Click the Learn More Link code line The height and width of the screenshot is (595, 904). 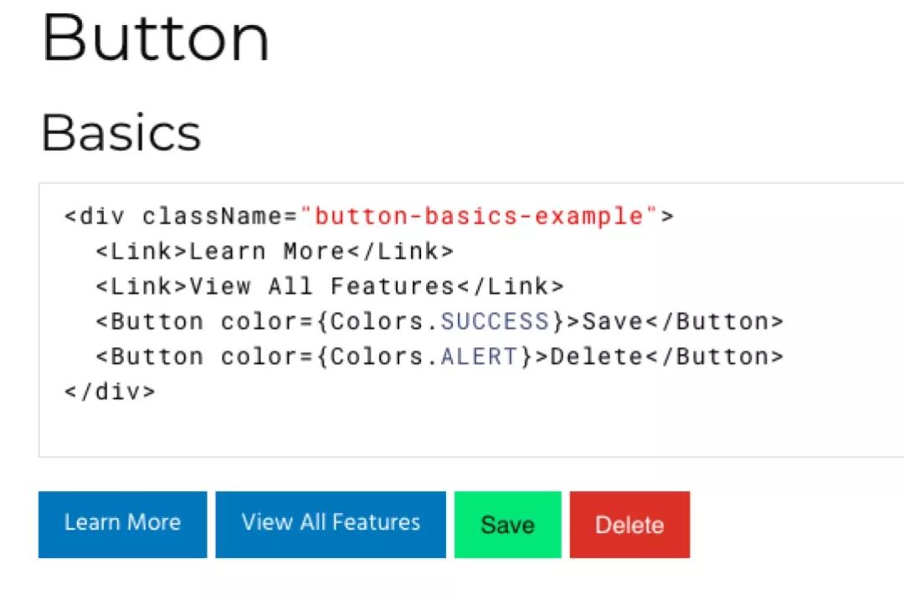coord(275,251)
